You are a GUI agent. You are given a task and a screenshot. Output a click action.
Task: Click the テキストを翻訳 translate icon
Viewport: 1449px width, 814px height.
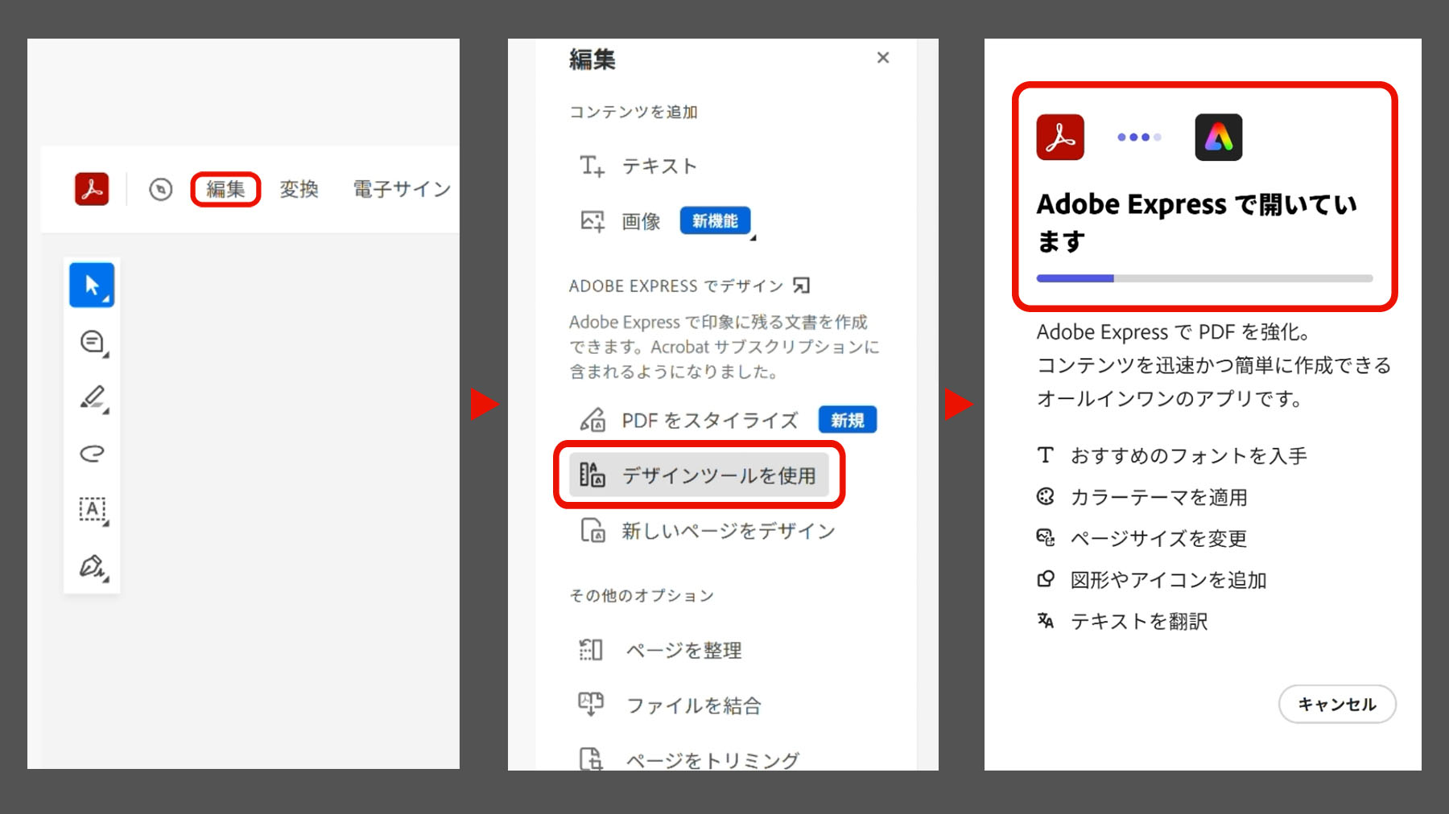point(1046,620)
